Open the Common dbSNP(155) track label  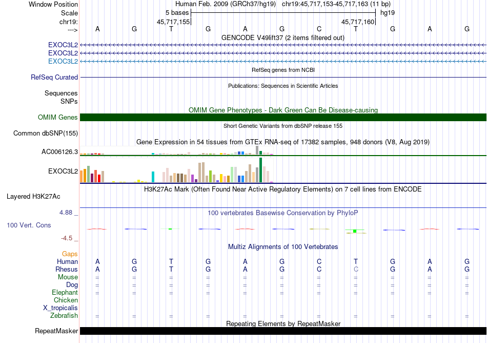(46, 133)
